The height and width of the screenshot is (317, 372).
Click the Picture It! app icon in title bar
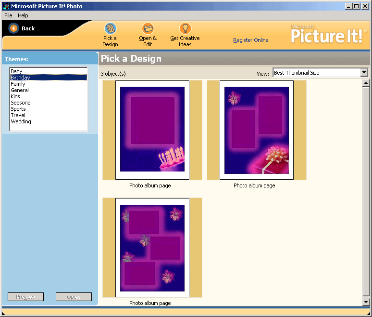[x=6, y=6]
